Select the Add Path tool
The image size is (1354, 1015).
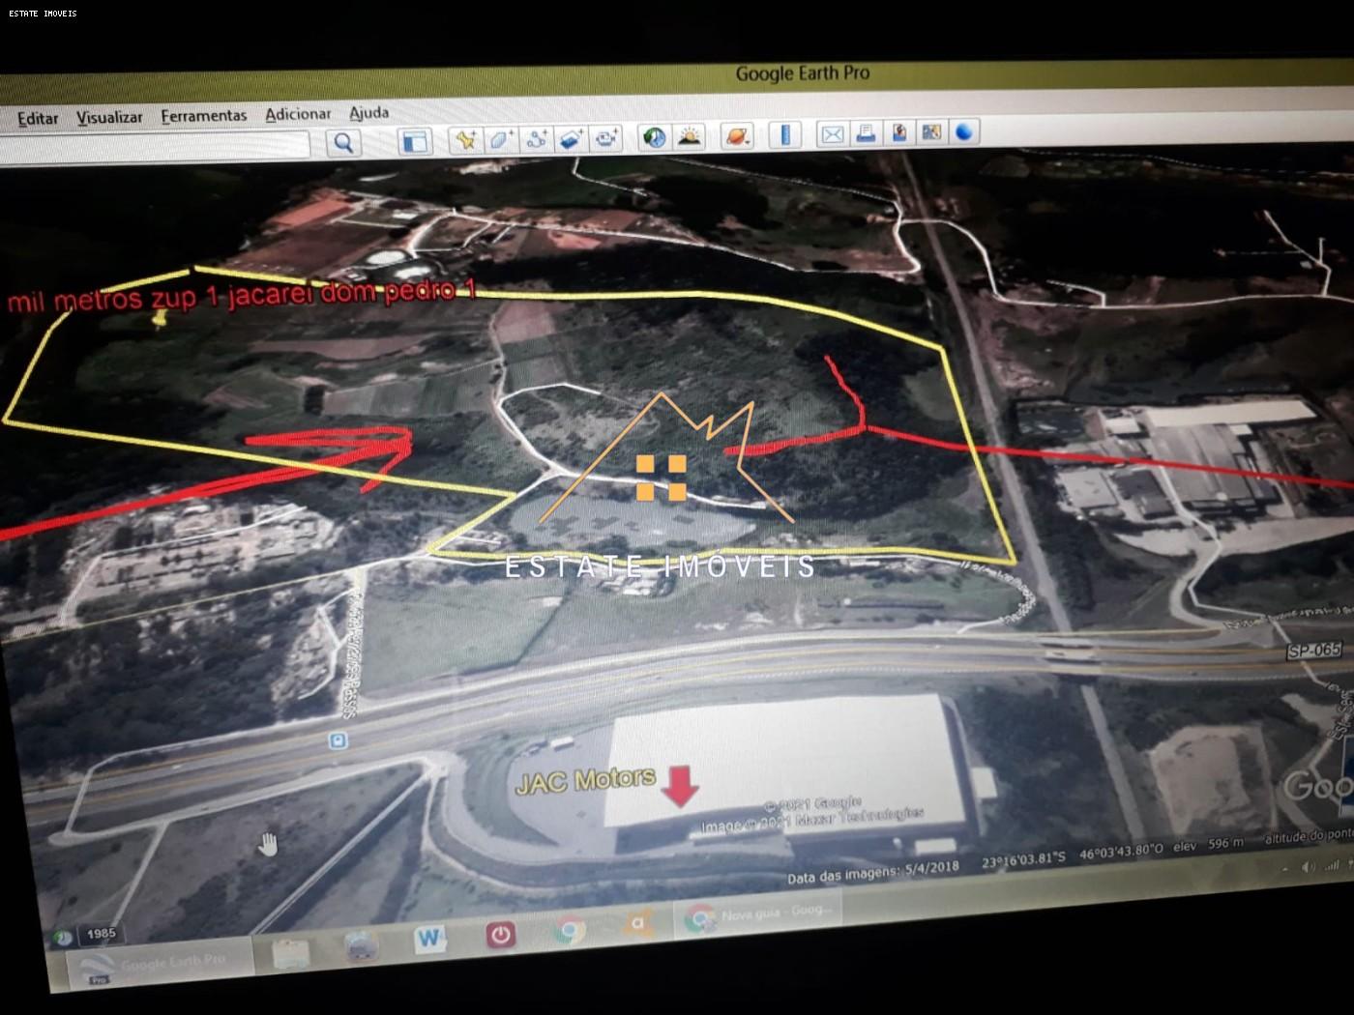click(536, 139)
